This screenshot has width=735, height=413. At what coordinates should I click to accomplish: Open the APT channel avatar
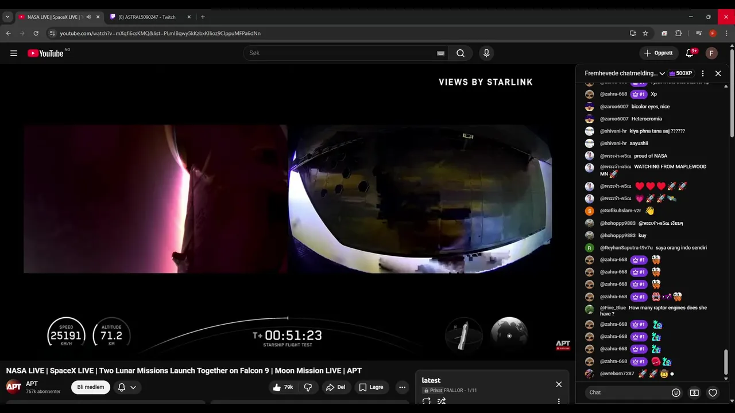(14, 387)
